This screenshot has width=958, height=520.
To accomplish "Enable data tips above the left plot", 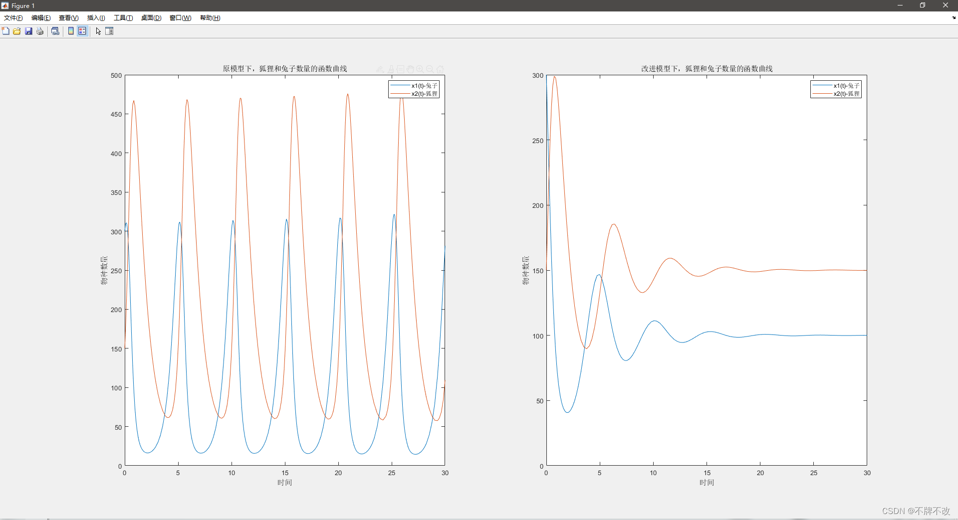I will coord(401,69).
